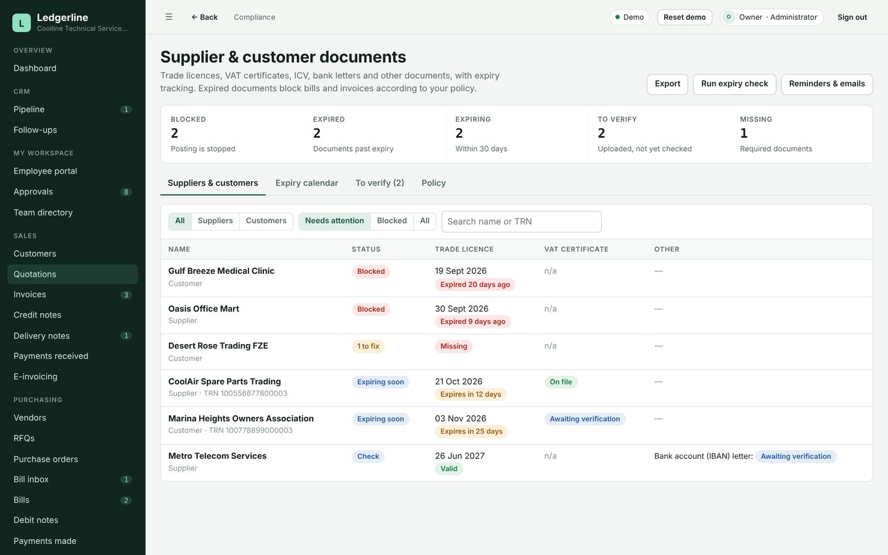Open Gulf Breeze Medical Clinic row
888x555 pixels.
(x=516, y=277)
